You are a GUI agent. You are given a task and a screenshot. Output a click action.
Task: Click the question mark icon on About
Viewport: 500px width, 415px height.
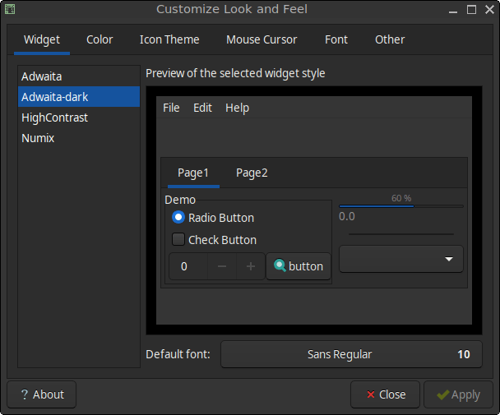(x=25, y=394)
